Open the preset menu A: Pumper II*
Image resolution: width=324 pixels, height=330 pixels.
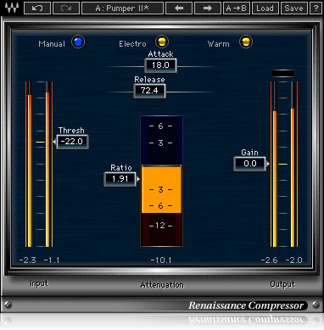coord(122,8)
